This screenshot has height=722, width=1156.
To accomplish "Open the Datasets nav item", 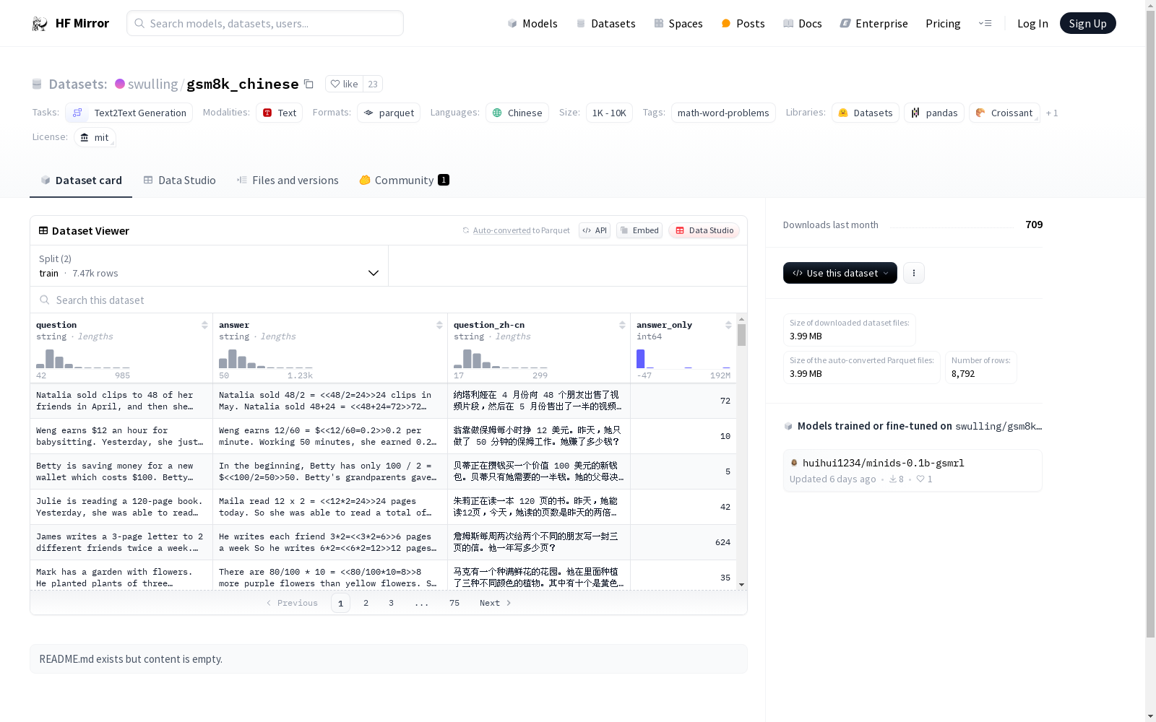I will coord(605,23).
